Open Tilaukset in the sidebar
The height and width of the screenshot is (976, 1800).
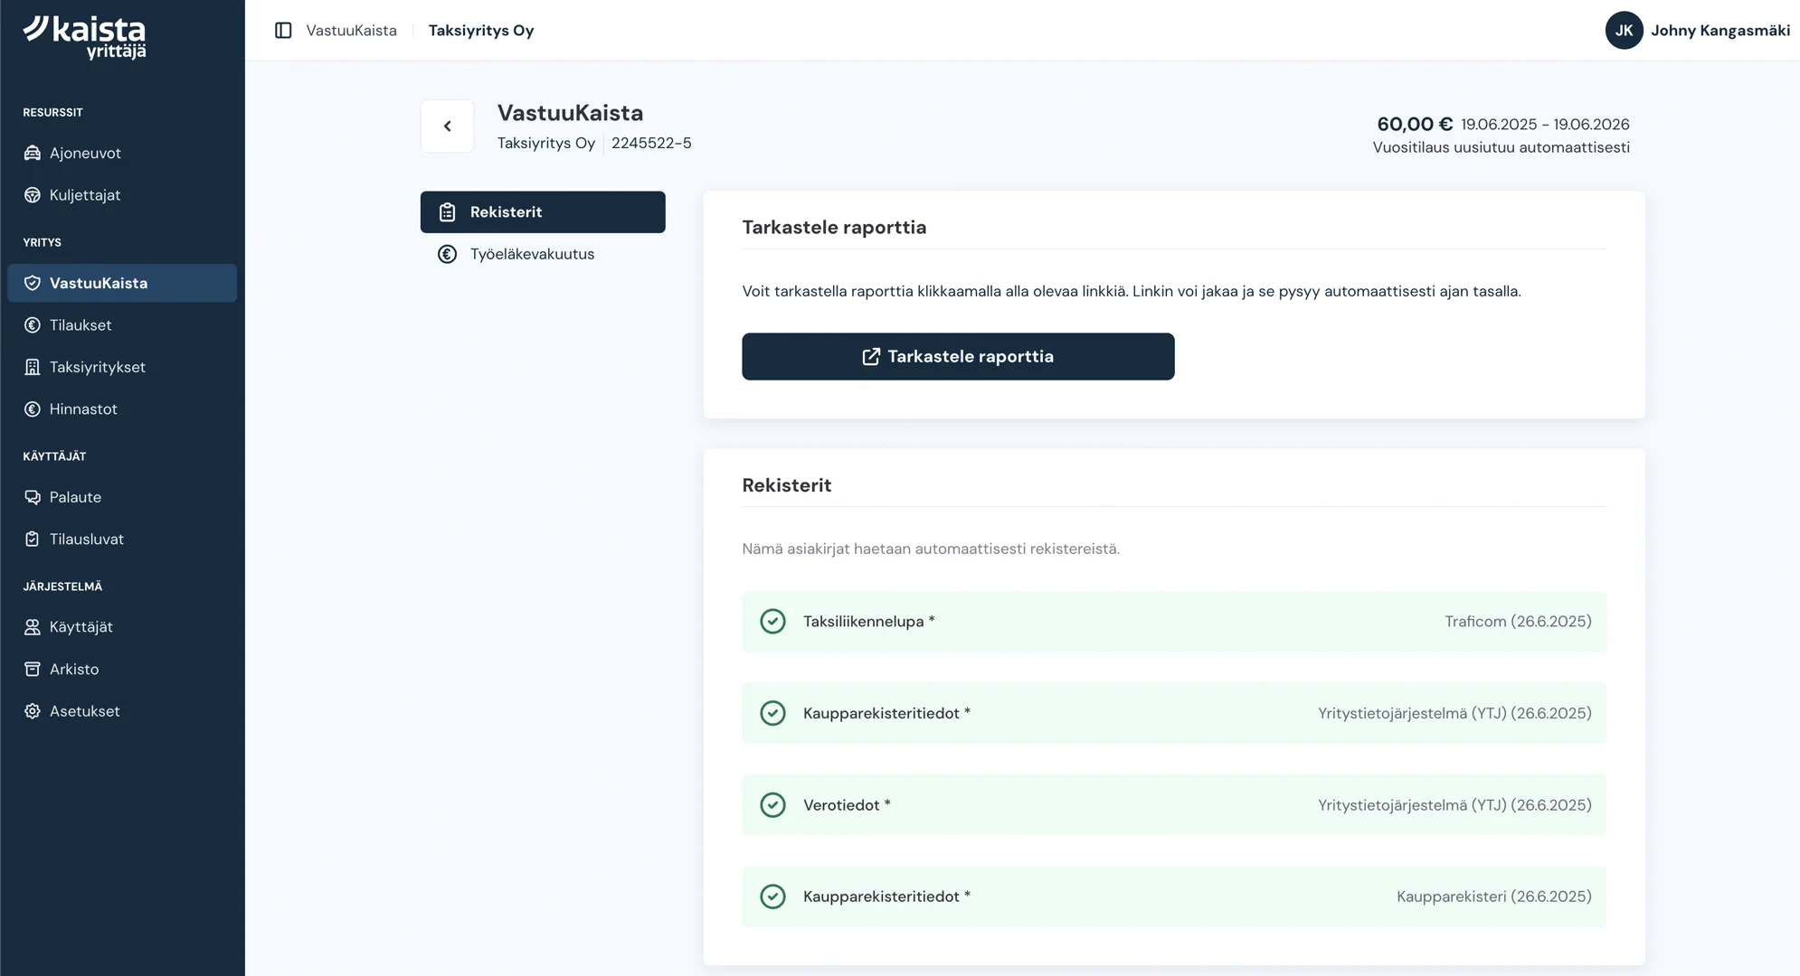click(122, 325)
